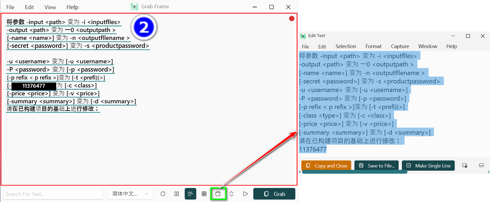Toggle the table grid mode icon
The height and width of the screenshot is (202, 491).
click(204, 194)
